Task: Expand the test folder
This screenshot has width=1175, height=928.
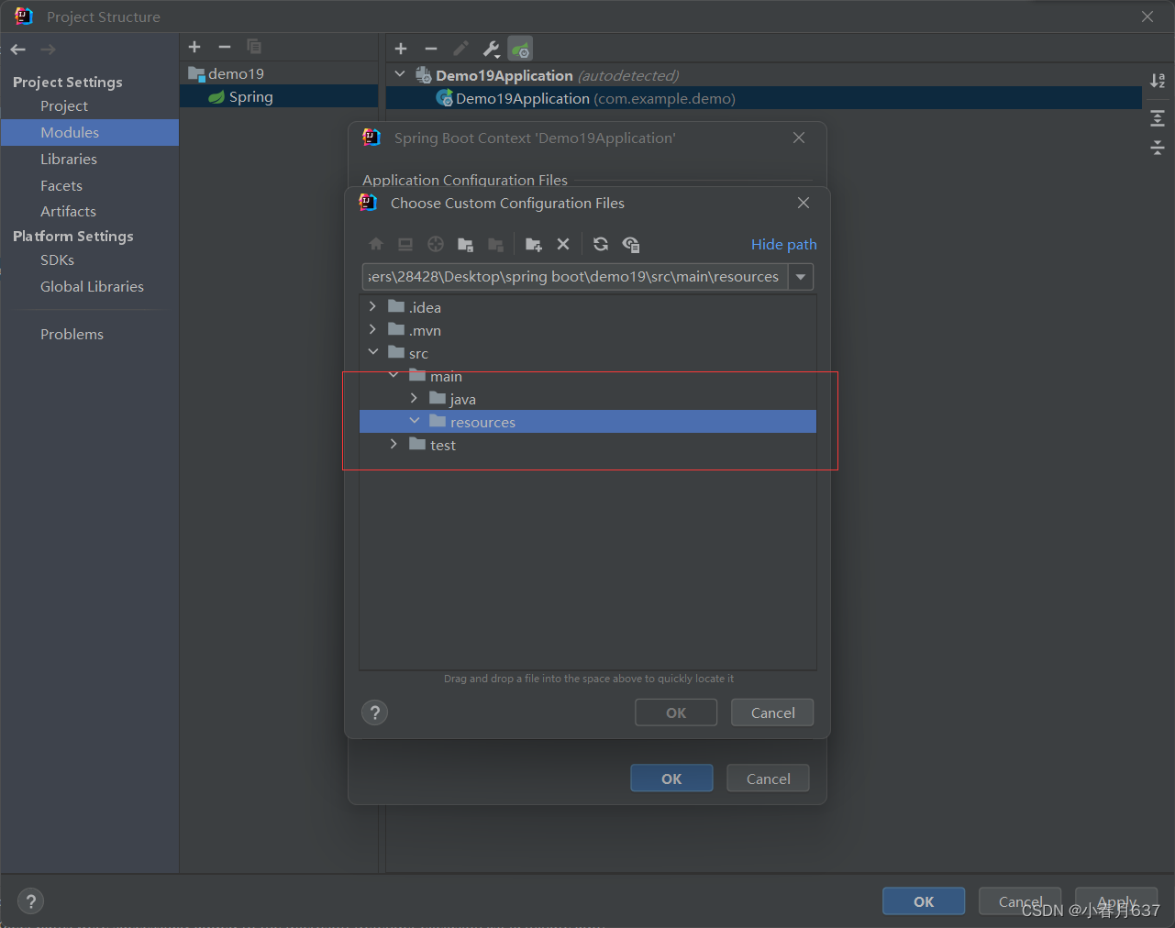Action: pyautogui.click(x=394, y=444)
